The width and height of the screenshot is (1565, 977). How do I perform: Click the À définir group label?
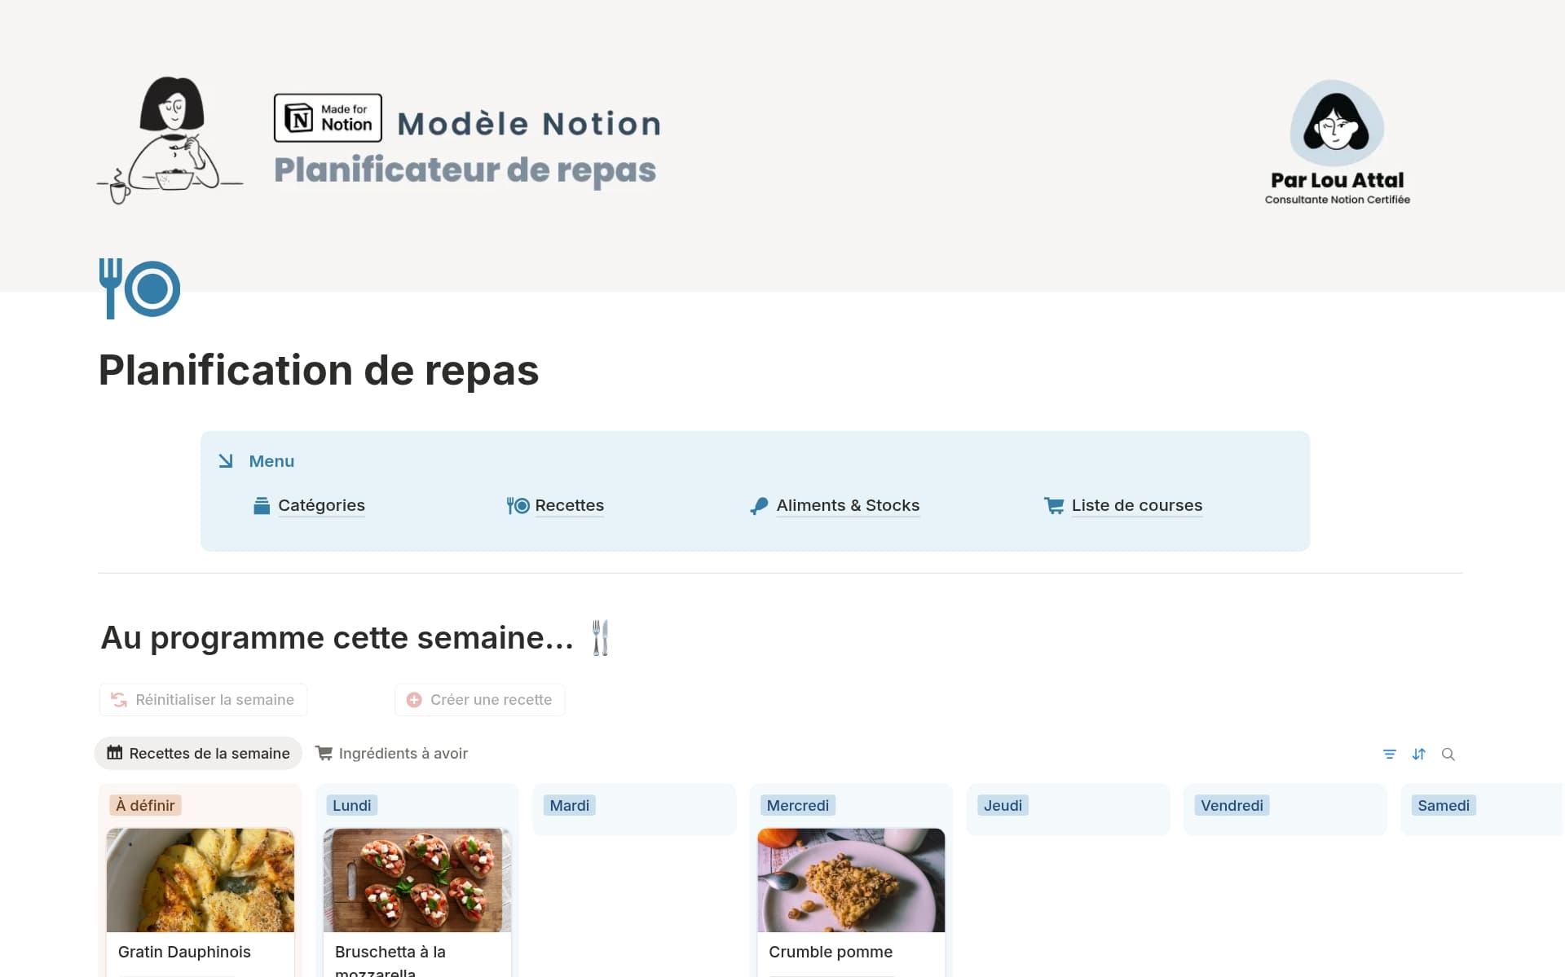coord(145,806)
